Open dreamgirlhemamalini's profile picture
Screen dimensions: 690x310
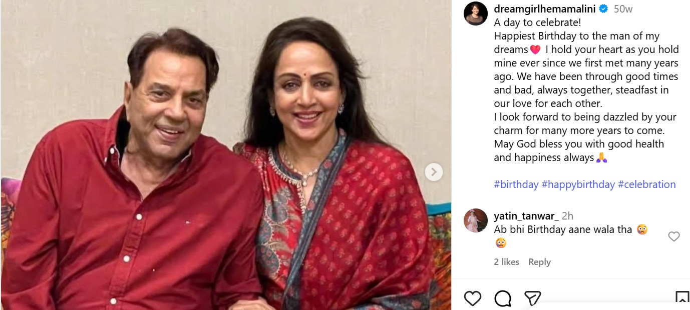click(x=475, y=13)
